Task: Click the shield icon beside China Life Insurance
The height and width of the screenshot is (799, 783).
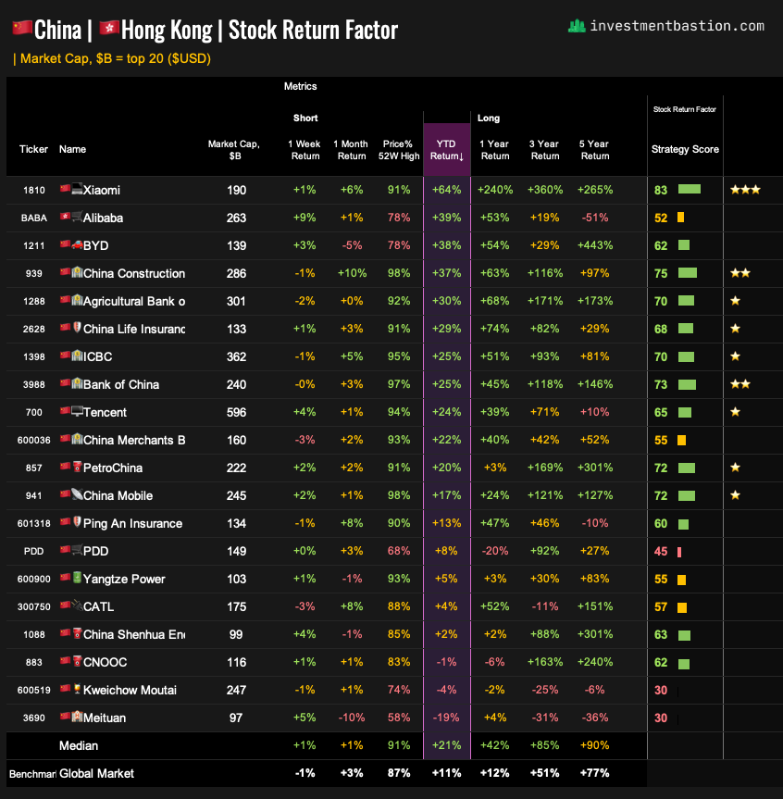Action: tap(77, 328)
